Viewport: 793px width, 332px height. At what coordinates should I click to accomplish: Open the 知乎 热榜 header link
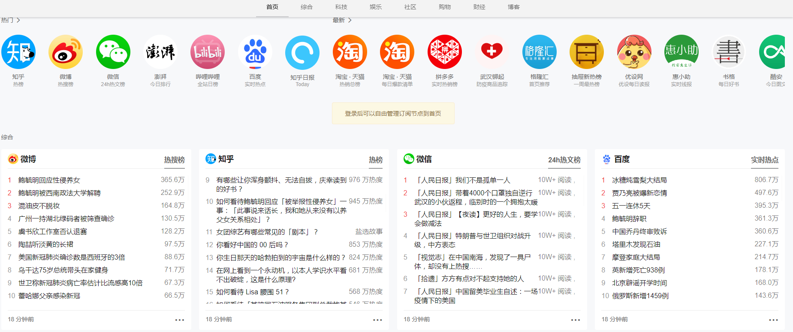[376, 160]
